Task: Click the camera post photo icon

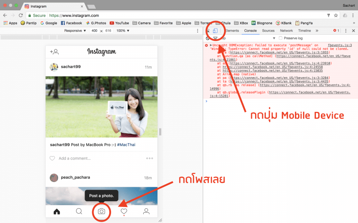Action: [x=102, y=211]
